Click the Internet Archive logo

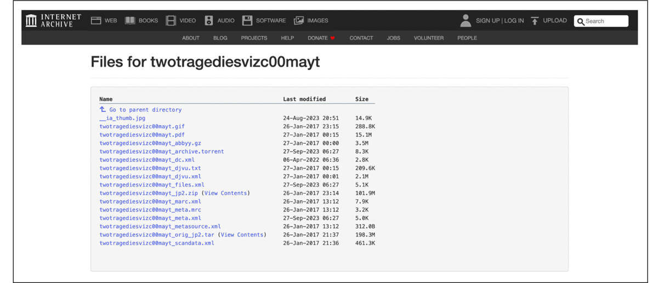53,21
